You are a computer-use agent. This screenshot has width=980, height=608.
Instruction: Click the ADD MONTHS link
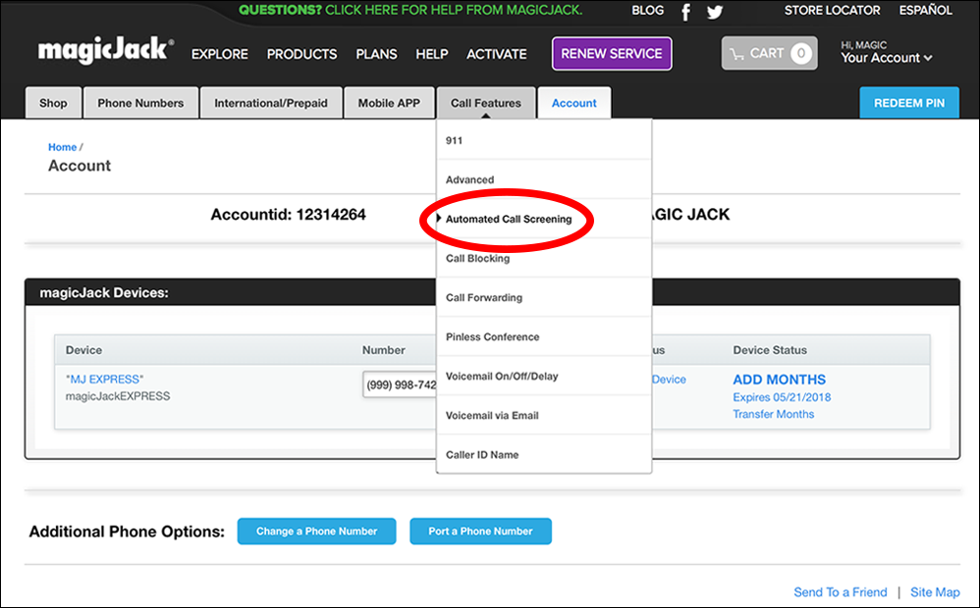[x=778, y=380]
